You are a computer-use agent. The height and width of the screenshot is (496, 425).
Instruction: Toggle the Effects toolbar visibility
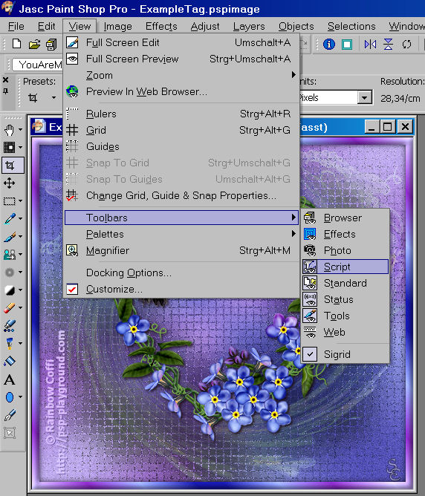345,235
